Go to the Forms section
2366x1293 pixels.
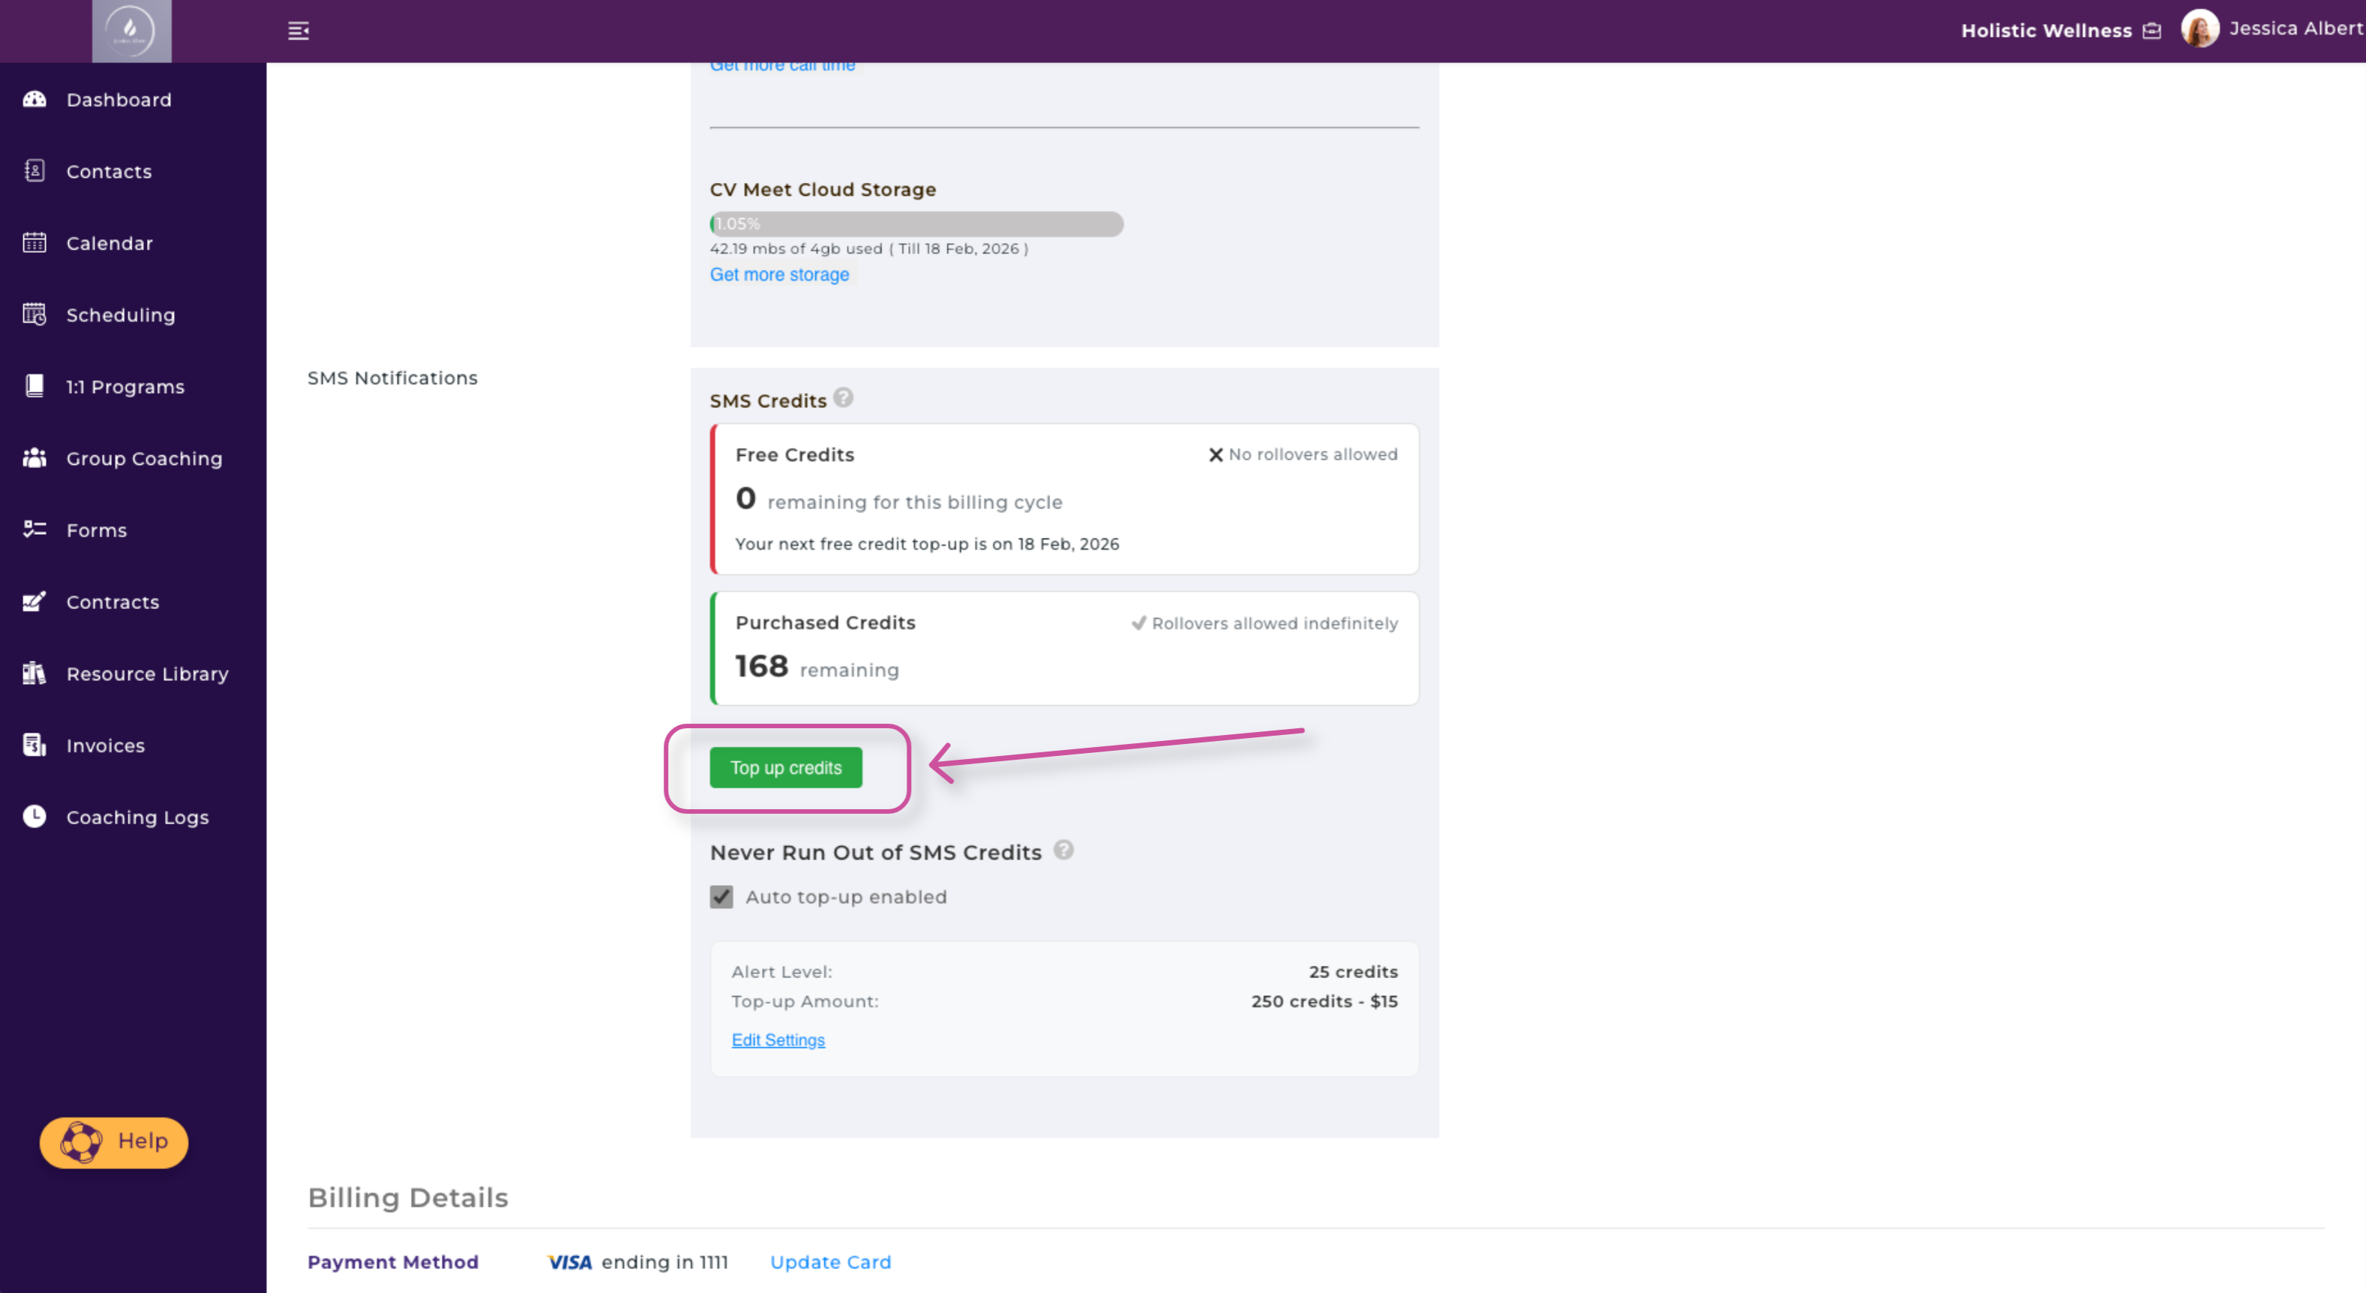click(97, 529)
